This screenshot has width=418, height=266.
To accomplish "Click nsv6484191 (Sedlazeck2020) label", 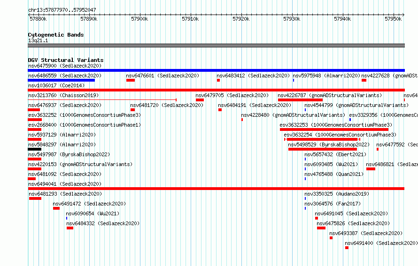I will click(x=255, y=105).
